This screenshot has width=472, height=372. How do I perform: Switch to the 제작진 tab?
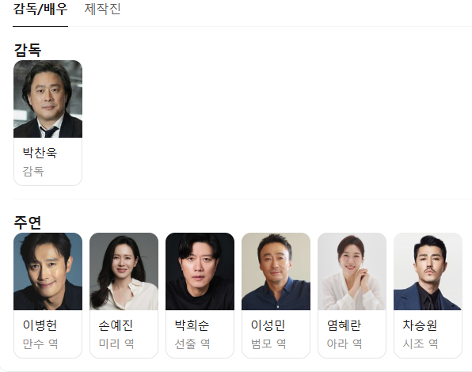click(x=103, y=9)
